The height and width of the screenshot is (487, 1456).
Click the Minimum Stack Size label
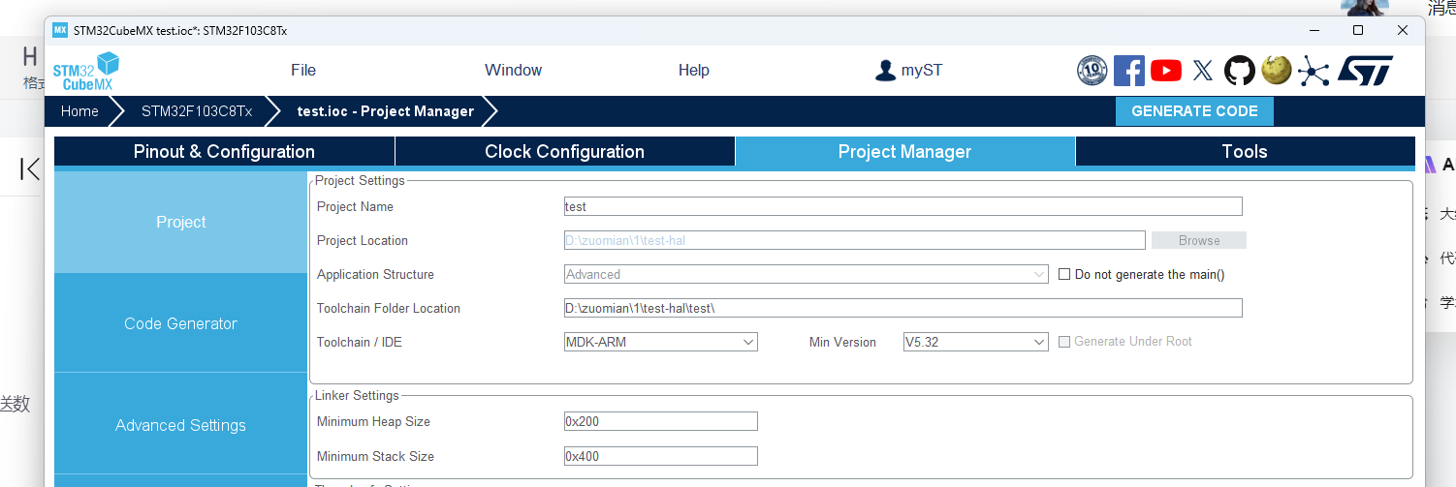point(375,456)
